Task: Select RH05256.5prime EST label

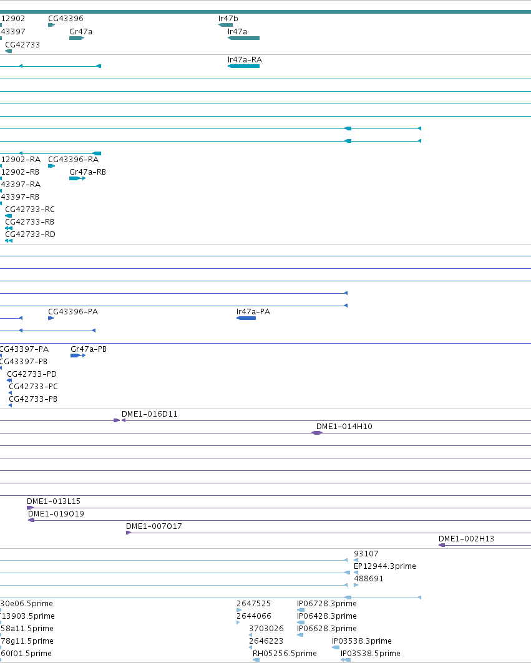Action: pyautogui.click(x=285, y=654)
